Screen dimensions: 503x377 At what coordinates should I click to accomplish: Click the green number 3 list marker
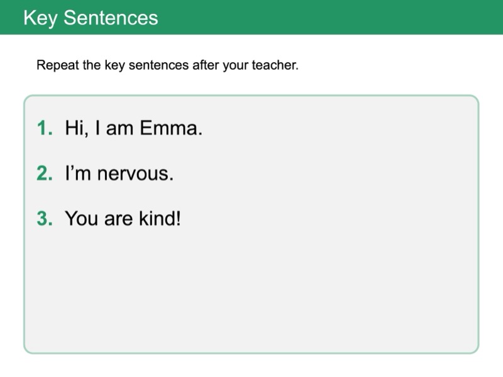(44, 219)
